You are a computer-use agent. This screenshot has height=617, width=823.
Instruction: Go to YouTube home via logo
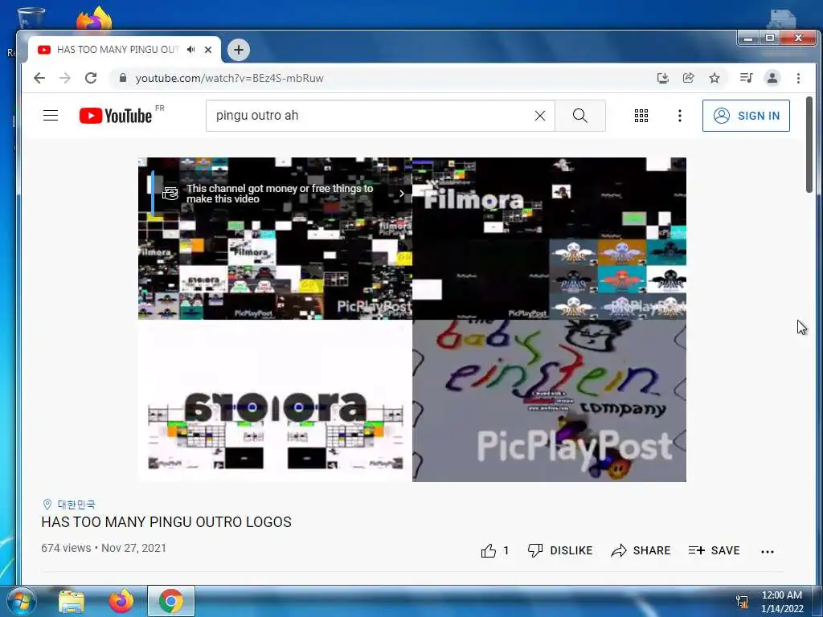pos(116,116)
